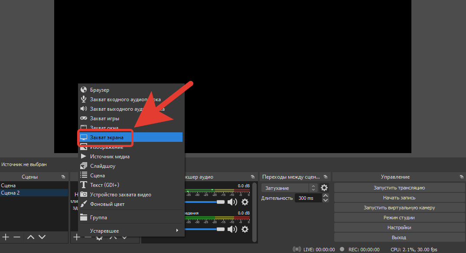The height and width of the screenshot is (253, 466).
Task: Click the upper channel volume slider handle
Action: click(x=221, y=202)
